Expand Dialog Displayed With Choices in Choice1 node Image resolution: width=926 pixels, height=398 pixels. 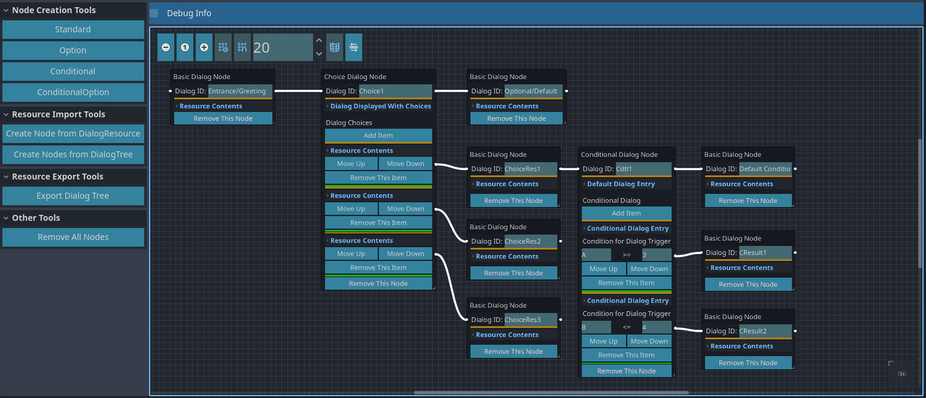point(380,106)
